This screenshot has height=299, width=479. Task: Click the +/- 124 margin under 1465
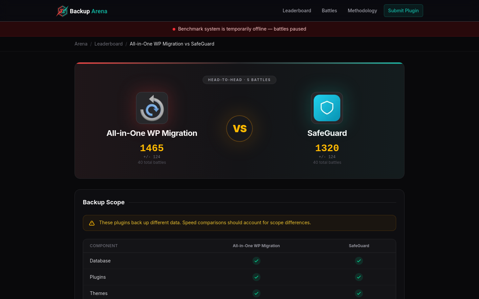[152, 157]
